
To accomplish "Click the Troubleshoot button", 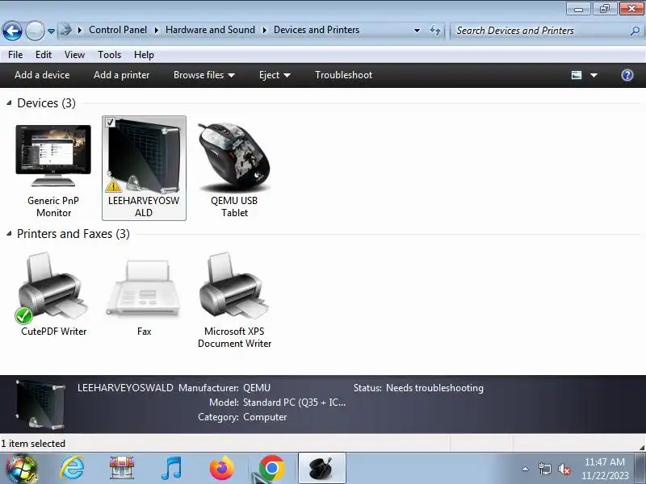I will click(344, 75).
